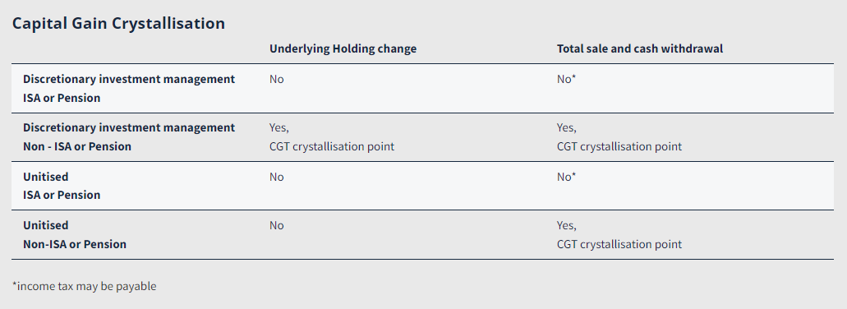Image resolution: width=847 pixels, height=309 pixels.
Task: Click the Unitised Non-ISA or Pension row label
Action: pos(75,234)
